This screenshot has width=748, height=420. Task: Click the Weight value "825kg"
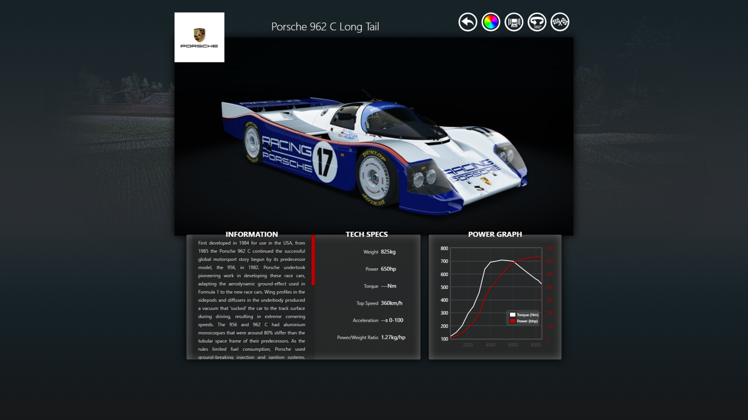388,252
